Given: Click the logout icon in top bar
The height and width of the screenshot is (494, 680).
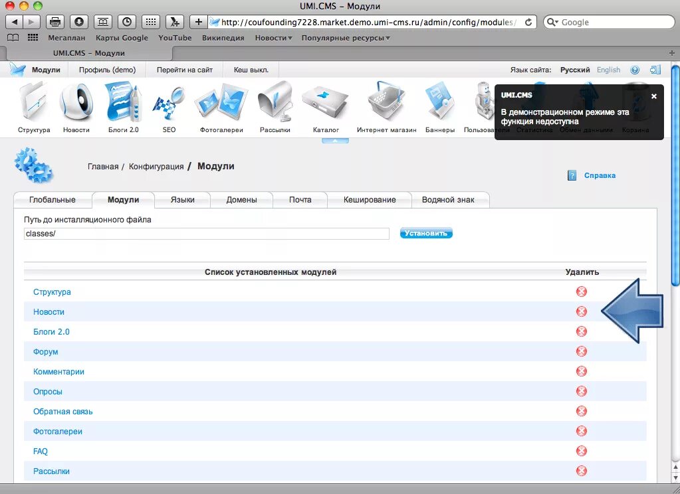Looking at the screenshot, I should point(655,70).
